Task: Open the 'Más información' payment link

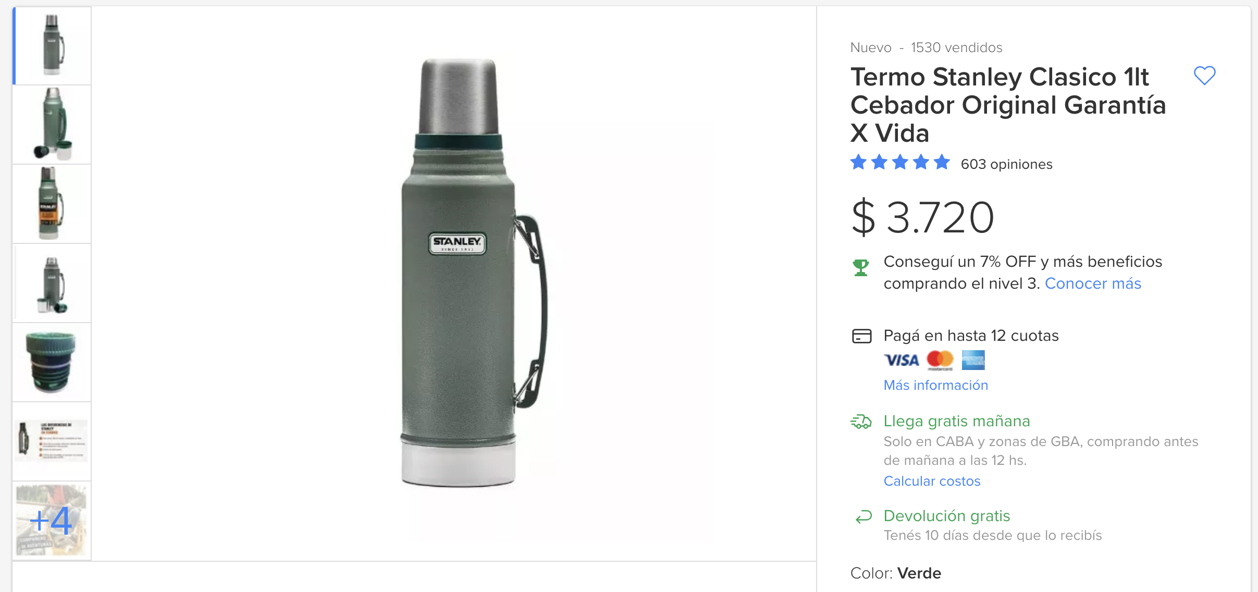Action: 935,385
